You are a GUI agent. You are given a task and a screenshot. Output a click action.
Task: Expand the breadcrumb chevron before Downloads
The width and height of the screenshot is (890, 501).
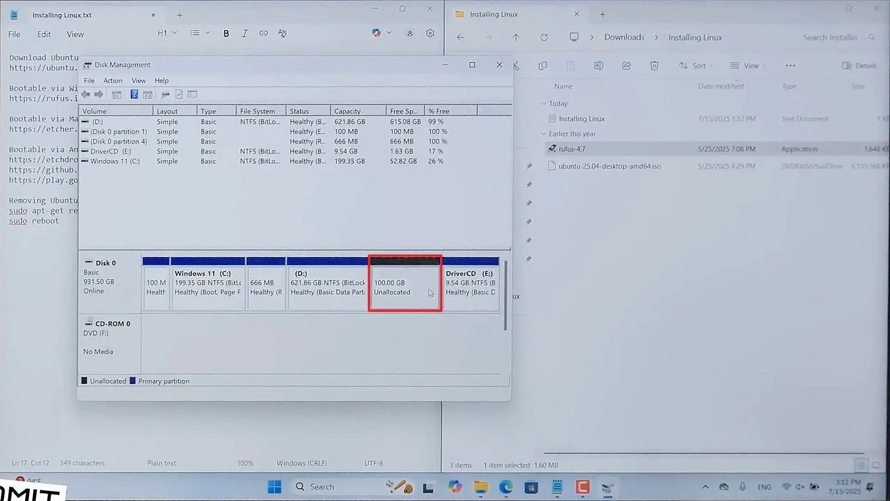pos(591,38)
